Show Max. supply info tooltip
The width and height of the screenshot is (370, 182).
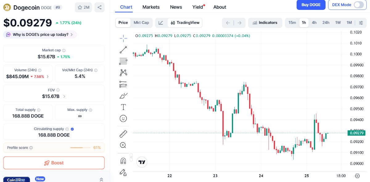(x=90, y=110)
